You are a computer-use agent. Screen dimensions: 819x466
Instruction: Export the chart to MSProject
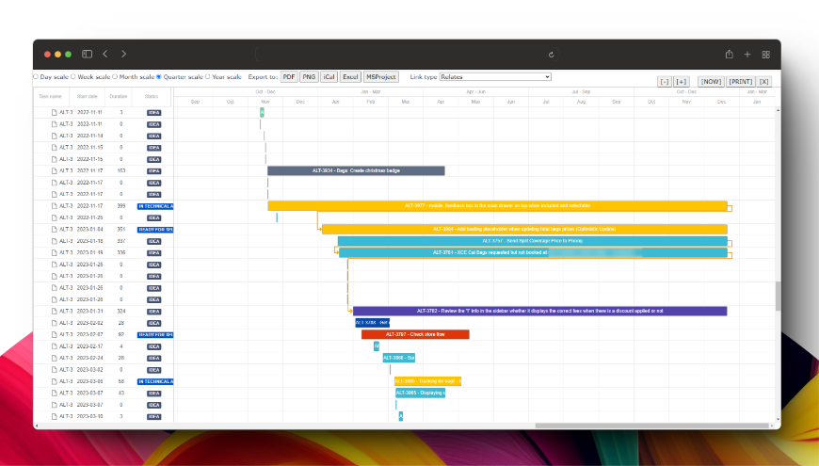(x=380, y=77)
